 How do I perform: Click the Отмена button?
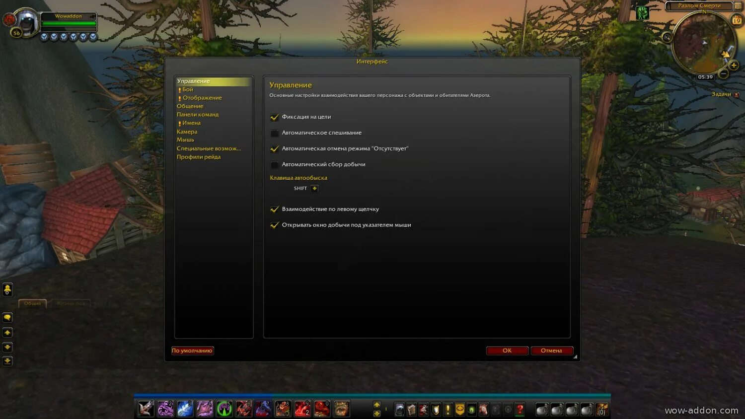pyautogui.click(x=552, y=350)
